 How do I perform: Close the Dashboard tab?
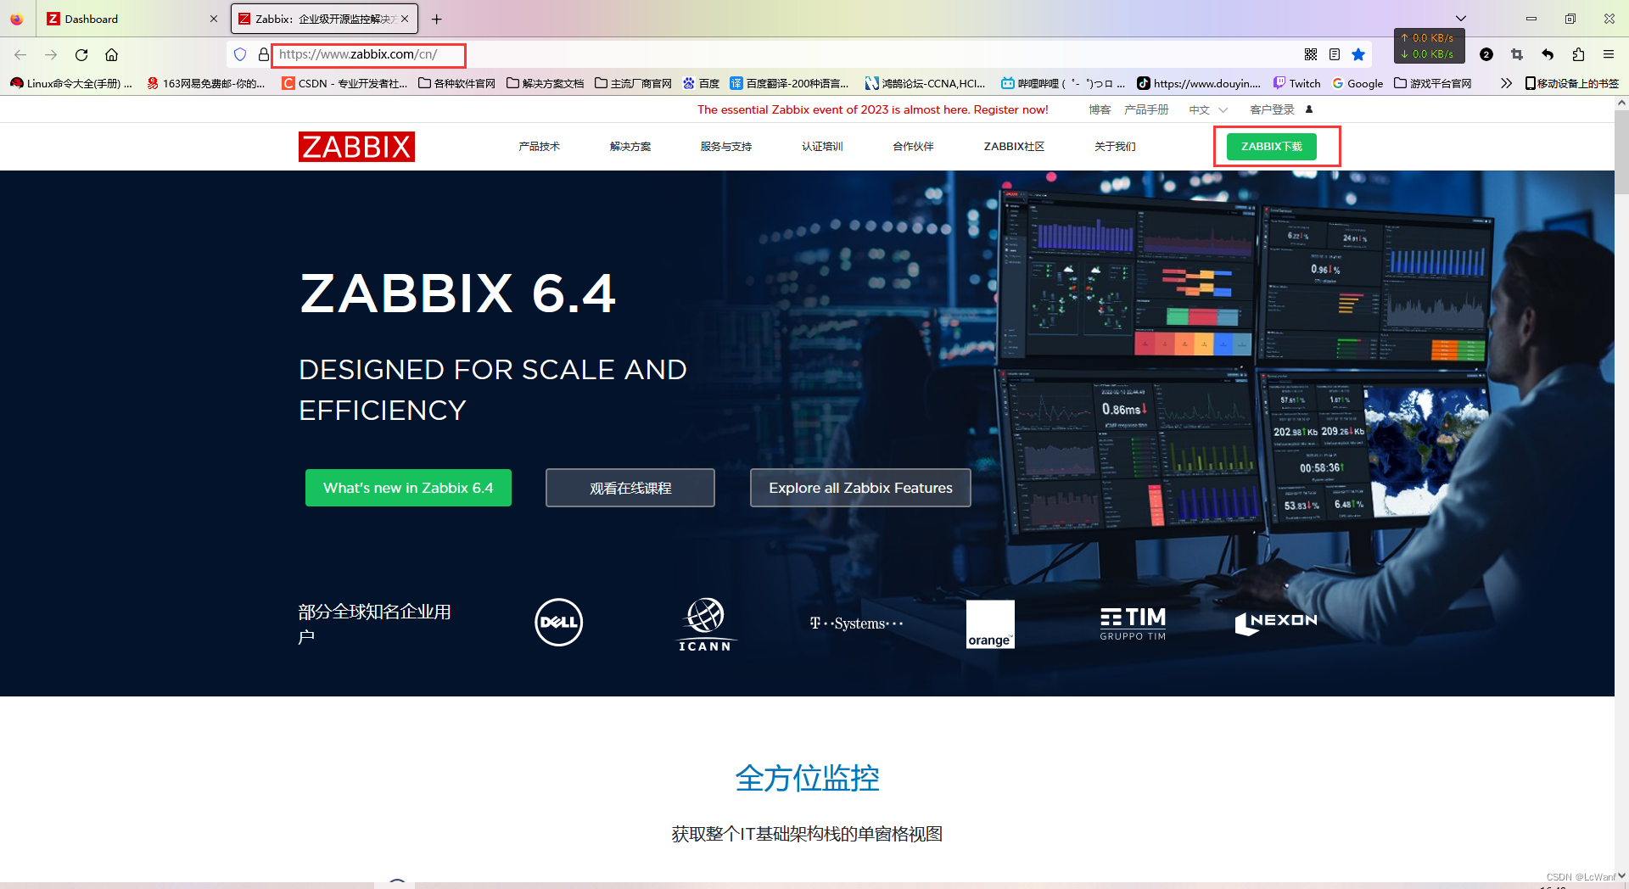pyautogui.click(x=214, y=19)
